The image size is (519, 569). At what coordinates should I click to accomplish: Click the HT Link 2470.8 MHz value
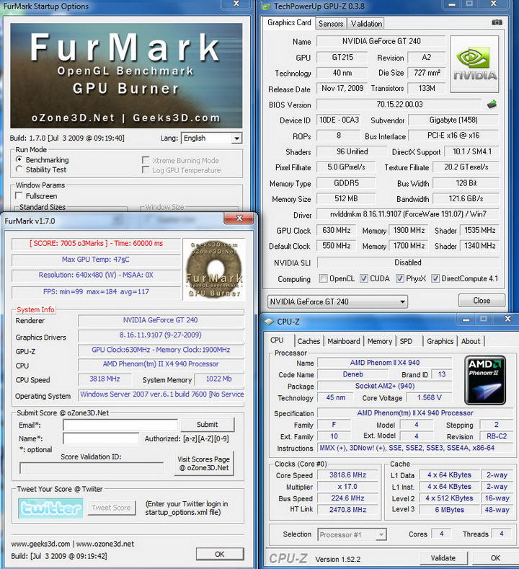(347, 510)
